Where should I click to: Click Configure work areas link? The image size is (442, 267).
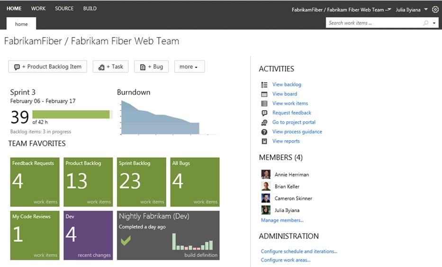(286, 260)
